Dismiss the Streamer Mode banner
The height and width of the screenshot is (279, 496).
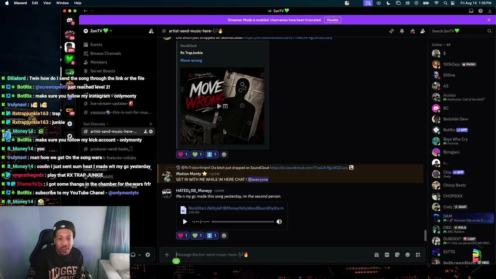tap(489, 20)
